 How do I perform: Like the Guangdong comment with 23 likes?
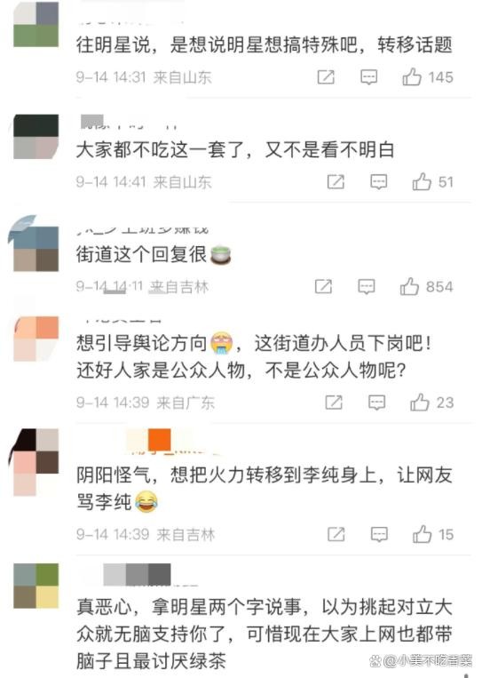click(419, 403)
